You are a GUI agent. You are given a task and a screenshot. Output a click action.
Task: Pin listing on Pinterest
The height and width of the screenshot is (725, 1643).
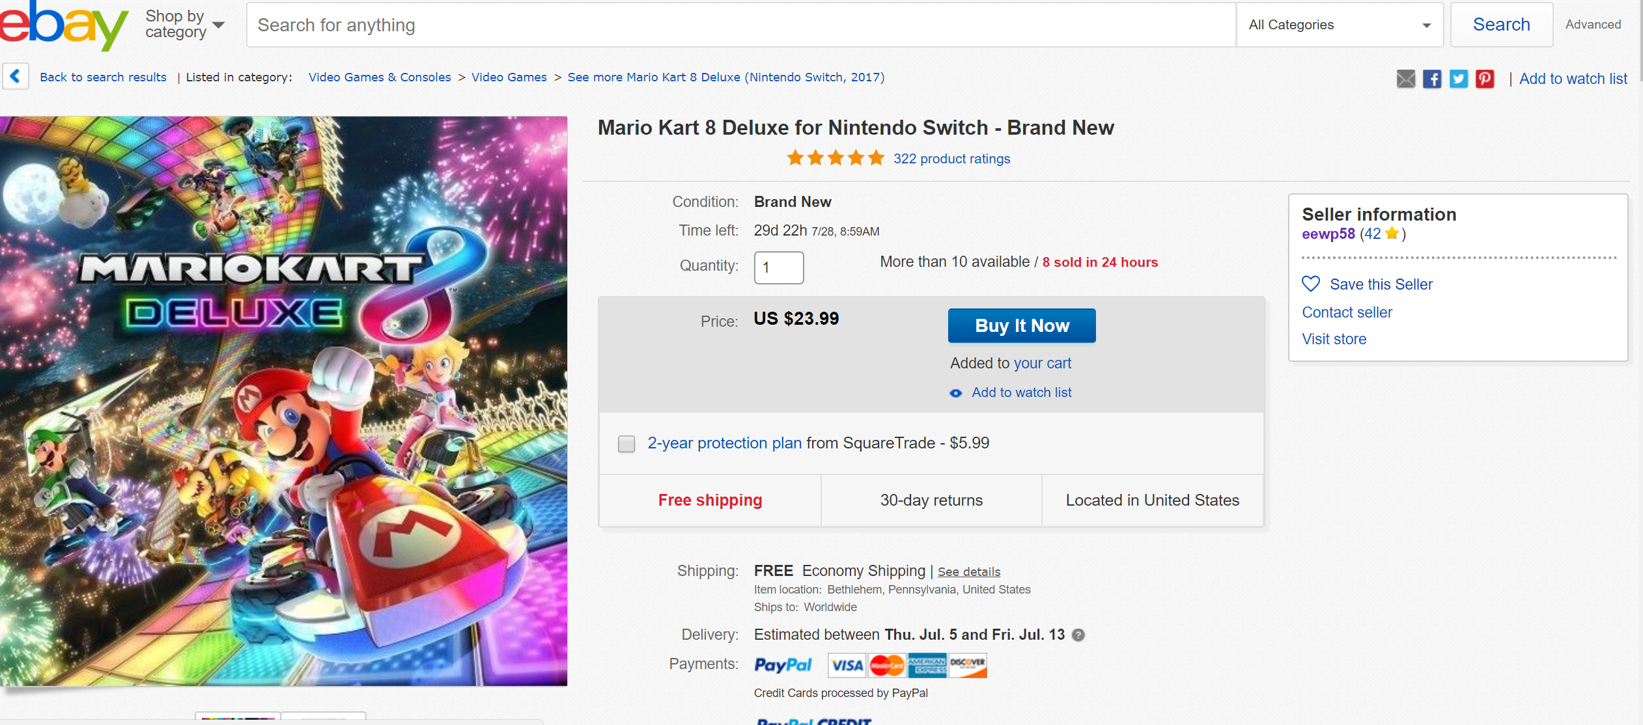(x=1485, y=79)
